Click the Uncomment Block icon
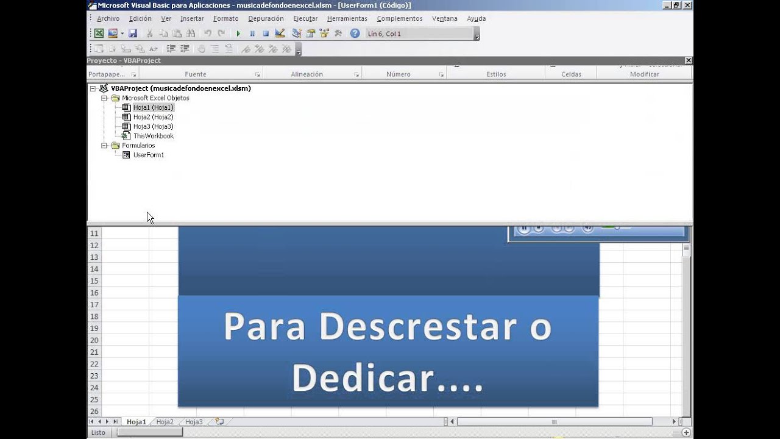Image resolution: width=780 pixels, height=439 pixels. point(229,49)
